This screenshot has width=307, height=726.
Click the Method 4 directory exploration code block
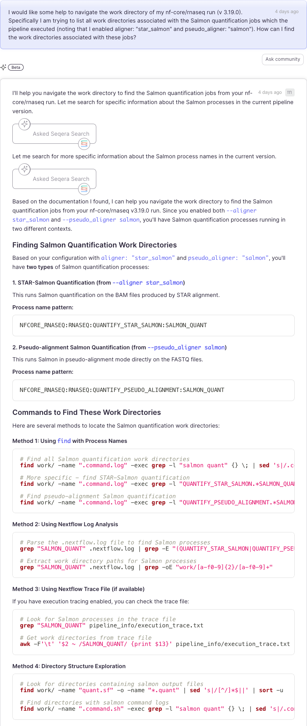[x=153, y=697]
